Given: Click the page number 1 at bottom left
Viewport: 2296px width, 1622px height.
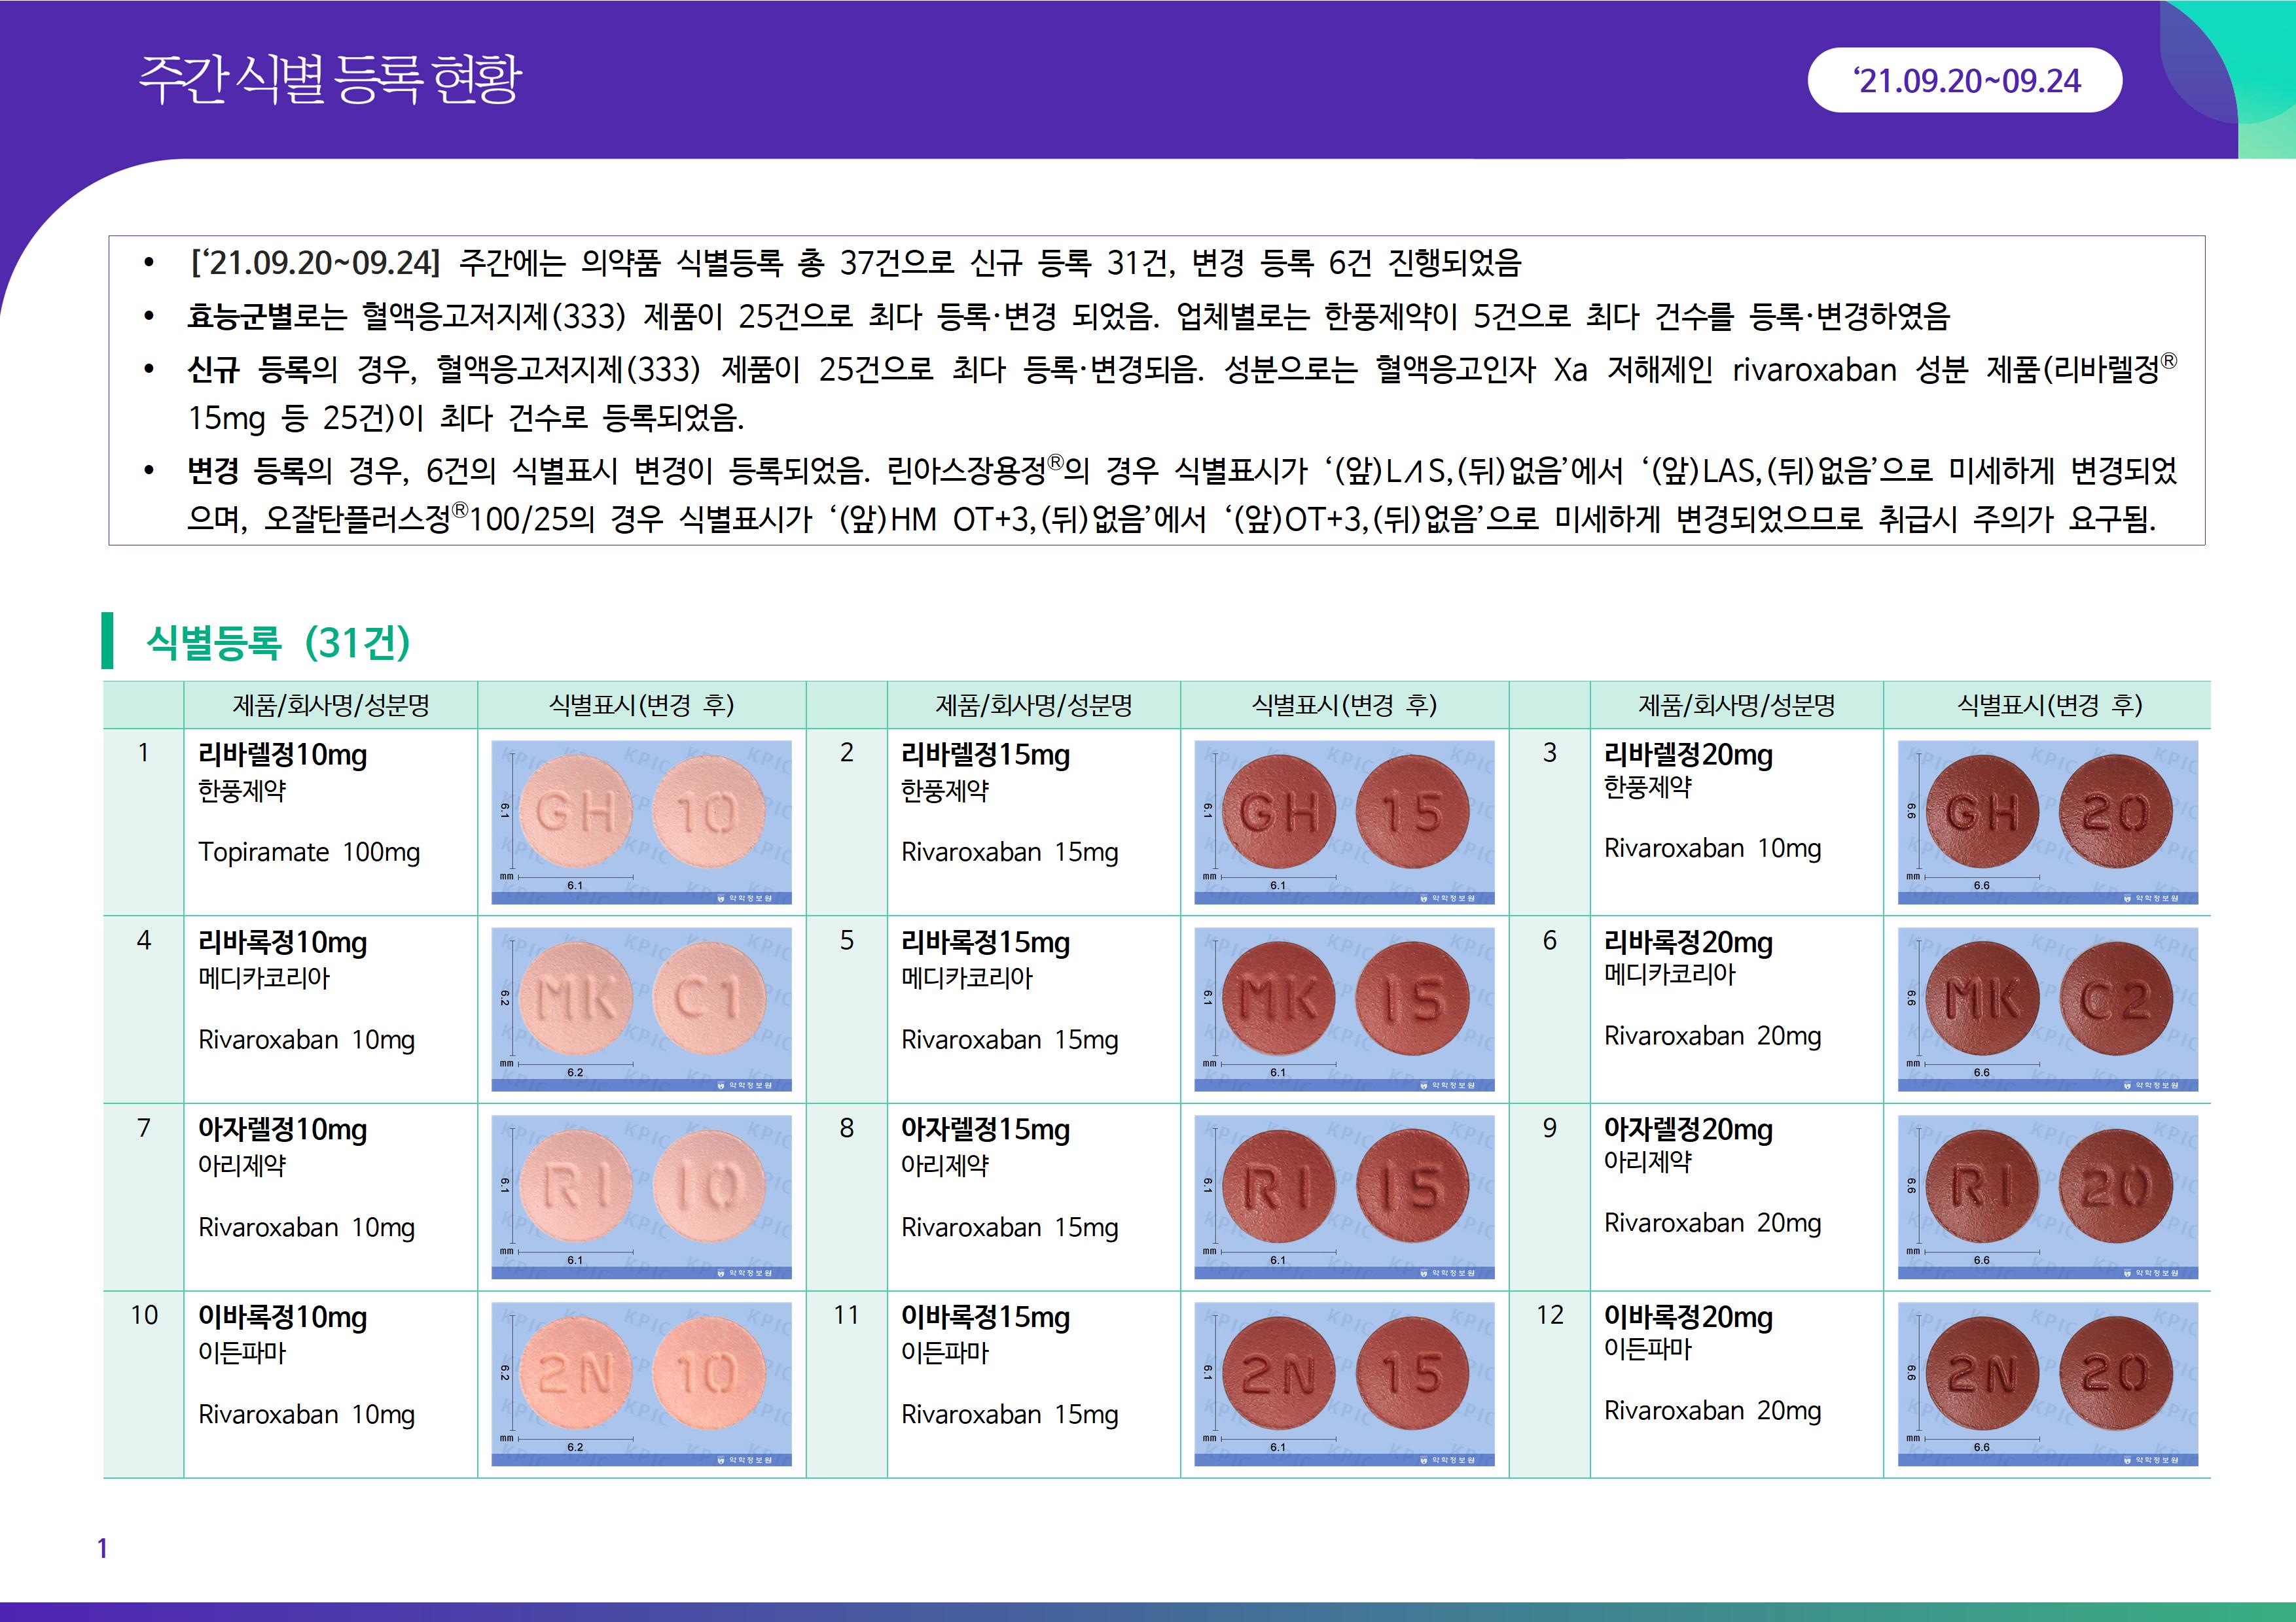Looking at the screenshot, I should coord(102,1548).
